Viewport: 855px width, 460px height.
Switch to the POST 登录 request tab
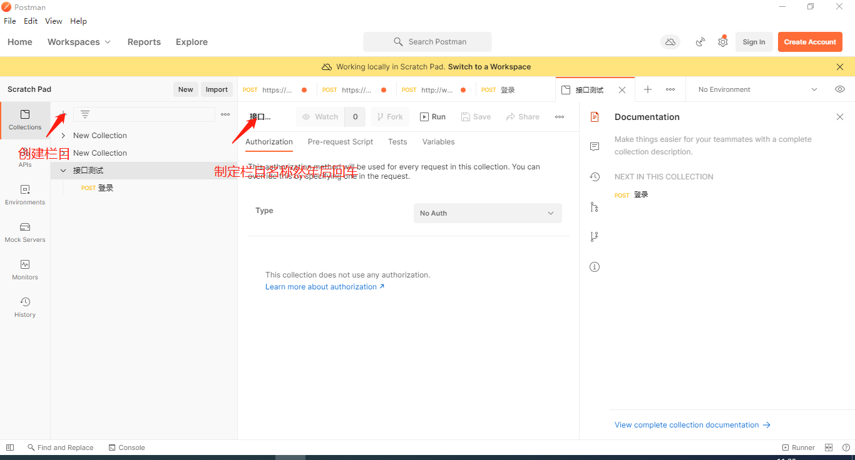pyautogui.click(x=516, y=90)
